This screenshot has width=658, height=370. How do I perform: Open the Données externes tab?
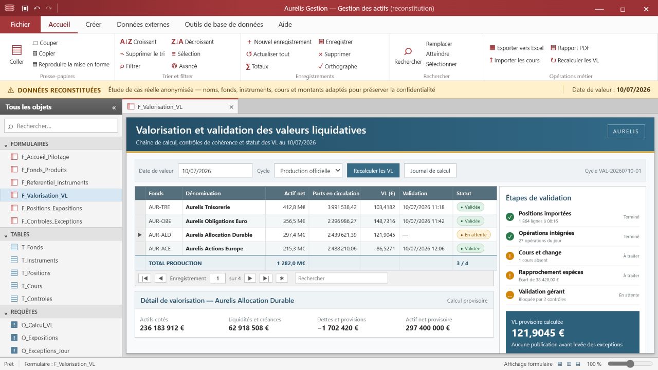click(143, 24)
